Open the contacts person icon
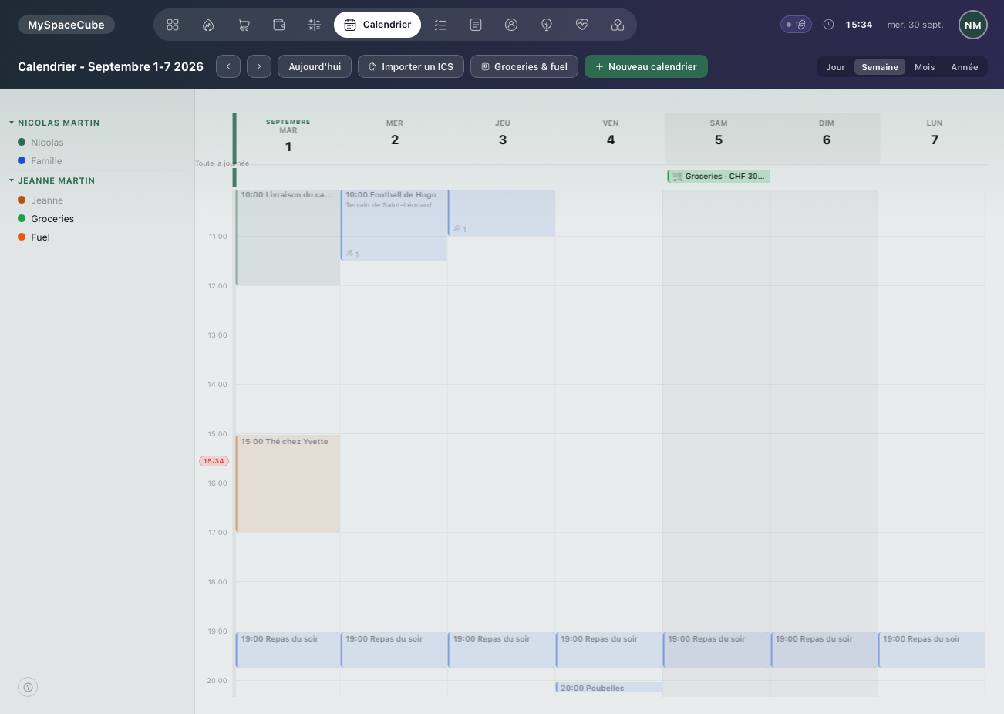 (511, 25)
